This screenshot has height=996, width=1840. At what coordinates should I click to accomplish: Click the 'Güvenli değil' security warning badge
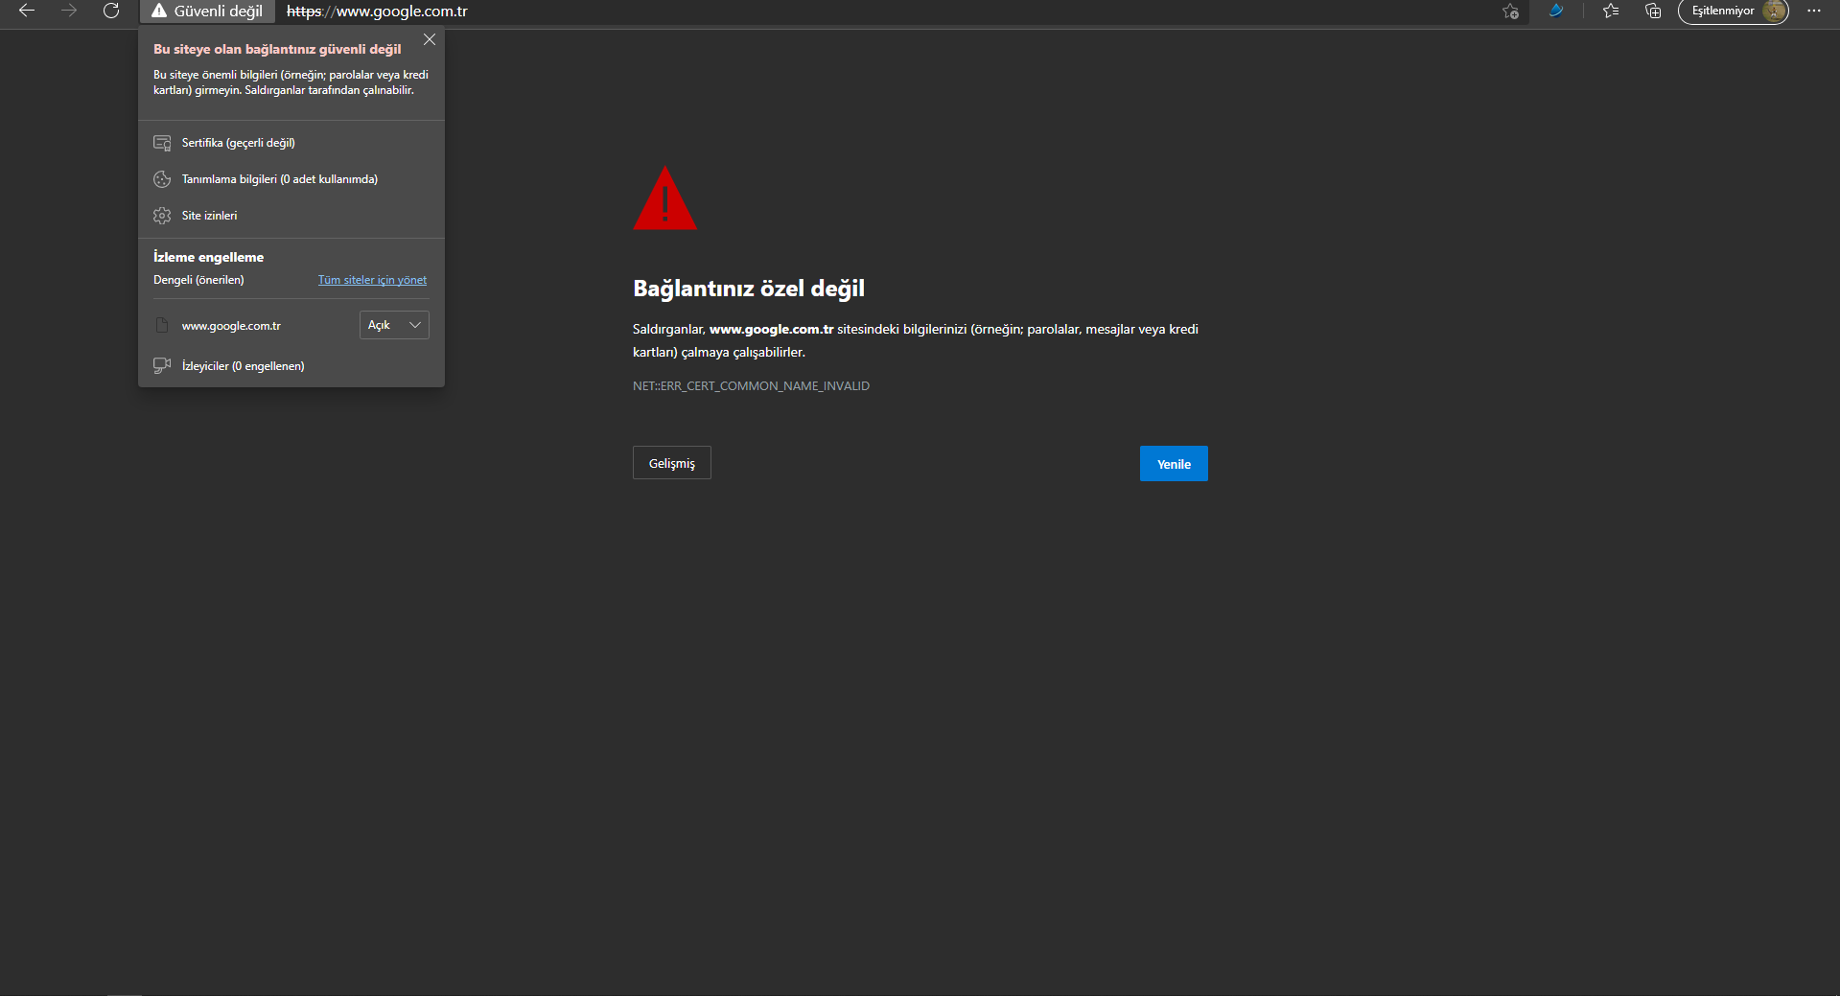click(x=207, y=11)
